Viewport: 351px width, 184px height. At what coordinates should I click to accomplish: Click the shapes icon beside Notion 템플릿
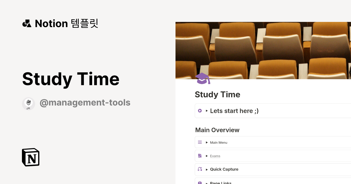coord(27,23)
